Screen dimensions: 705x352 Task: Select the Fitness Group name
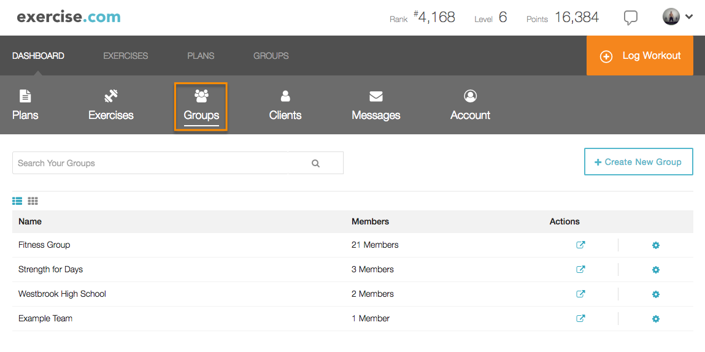[44, 245]
